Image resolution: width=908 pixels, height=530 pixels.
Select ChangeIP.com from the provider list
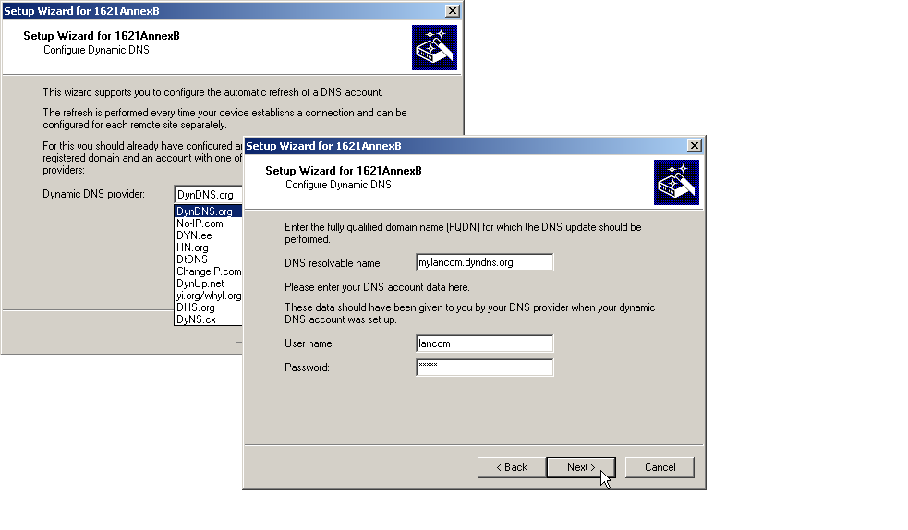coord(207,271)
